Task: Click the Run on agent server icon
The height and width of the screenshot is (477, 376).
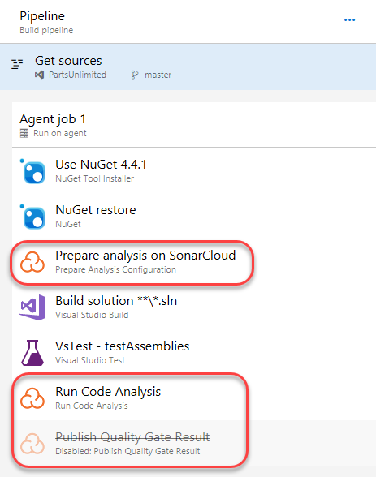Action: pos(24,133)
